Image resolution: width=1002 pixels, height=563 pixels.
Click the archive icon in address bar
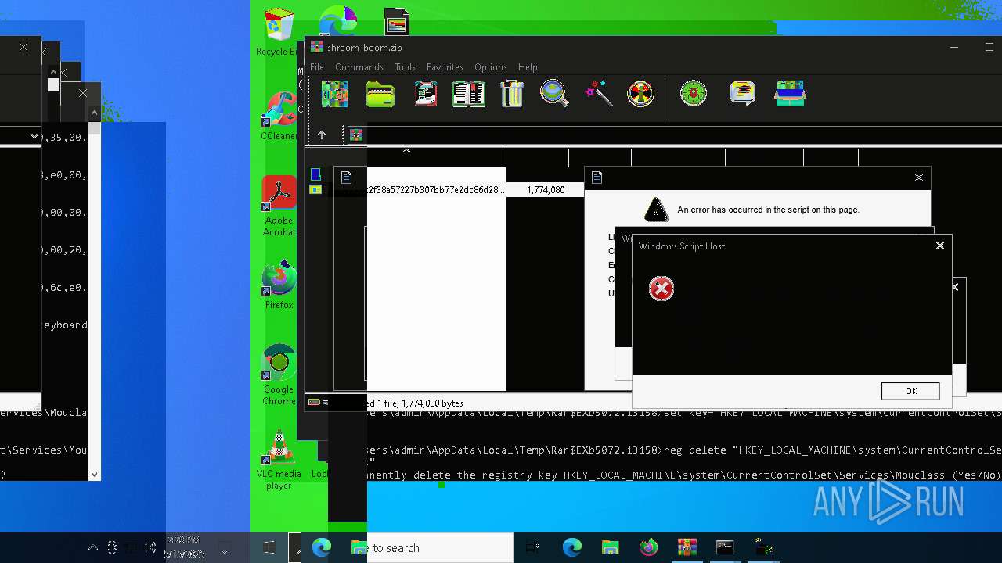click(x=356, y=134)
